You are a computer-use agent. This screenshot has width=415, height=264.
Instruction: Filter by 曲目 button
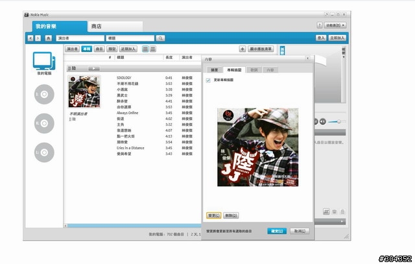pyautogui.click(x=99, y=49)
